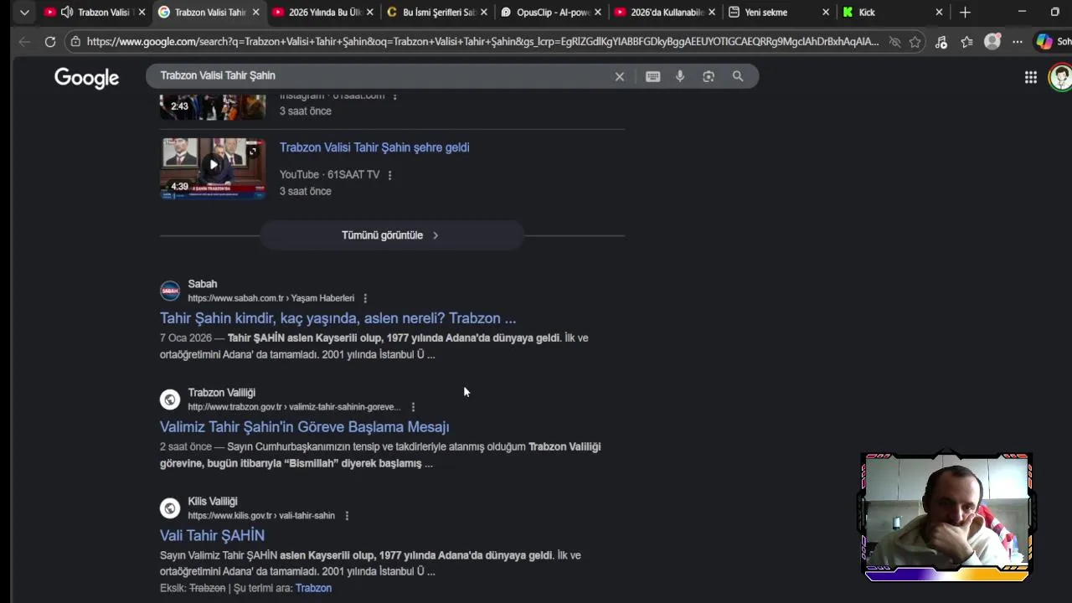Select the Google URL in address bar

click(482, 42)
